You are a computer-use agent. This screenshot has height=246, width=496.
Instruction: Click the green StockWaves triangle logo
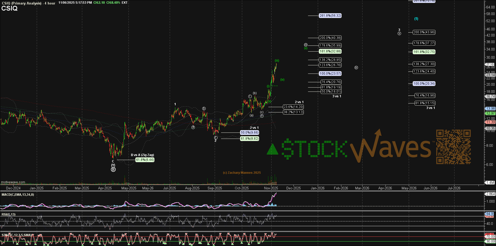click(273, 149)
